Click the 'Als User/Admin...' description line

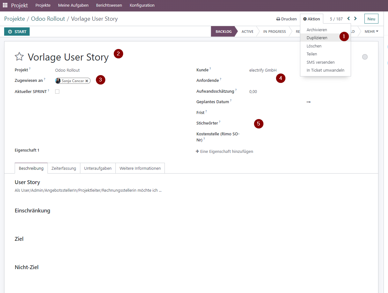tap(88, 190)
